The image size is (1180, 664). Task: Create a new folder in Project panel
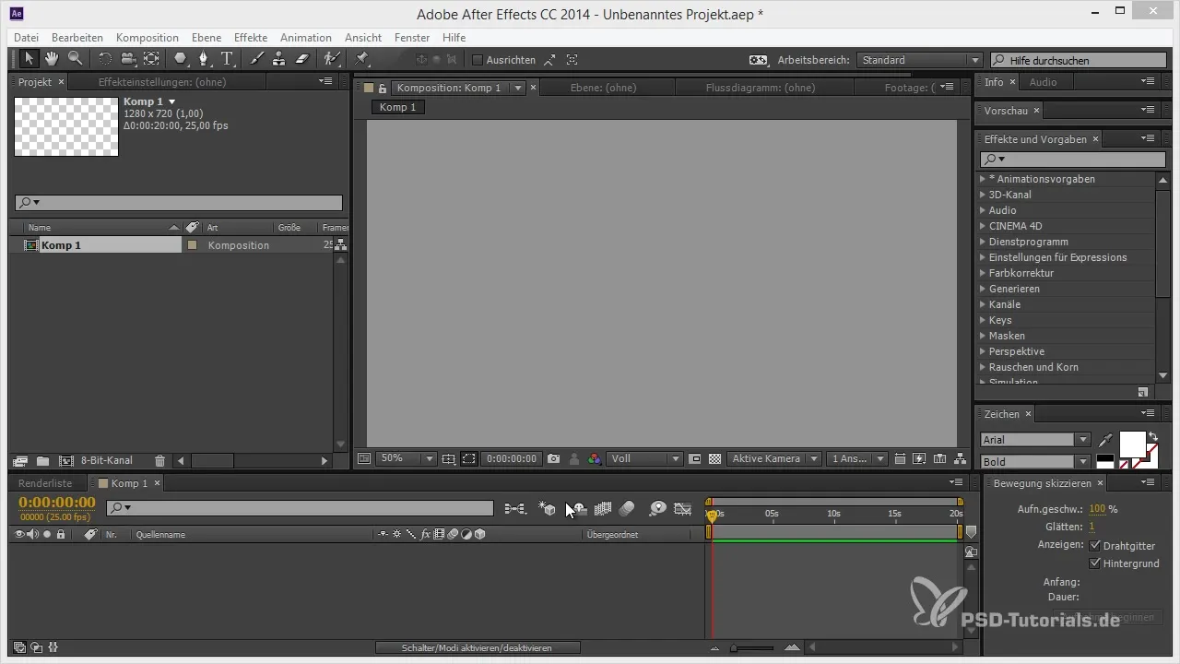tap(42, 460)
